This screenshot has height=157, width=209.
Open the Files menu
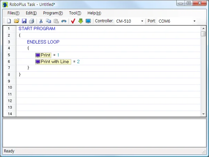pos(13,13)
